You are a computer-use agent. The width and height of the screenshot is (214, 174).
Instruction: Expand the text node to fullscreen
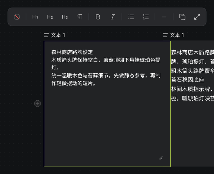tap(197, 17)
